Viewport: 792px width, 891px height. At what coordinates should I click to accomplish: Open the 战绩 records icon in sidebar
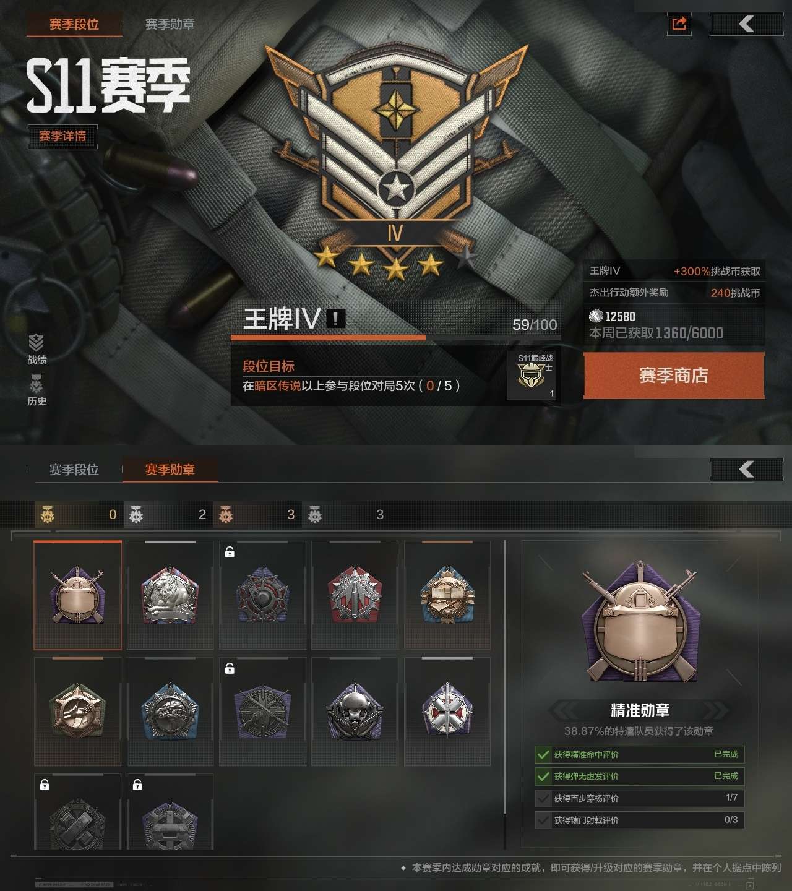click(x=37, y=349)
